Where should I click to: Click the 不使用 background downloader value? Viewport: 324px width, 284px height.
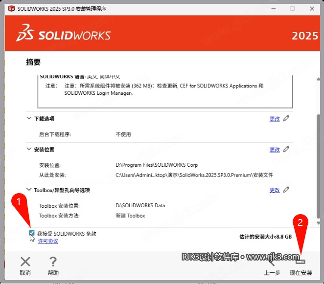(123, 134)
